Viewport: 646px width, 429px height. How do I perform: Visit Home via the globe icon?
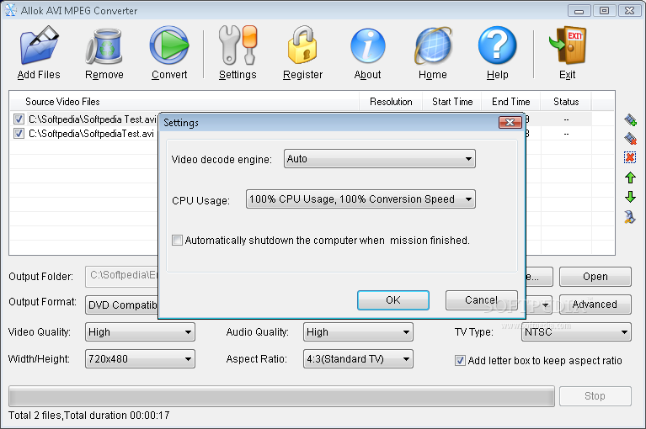coord(433,45)
